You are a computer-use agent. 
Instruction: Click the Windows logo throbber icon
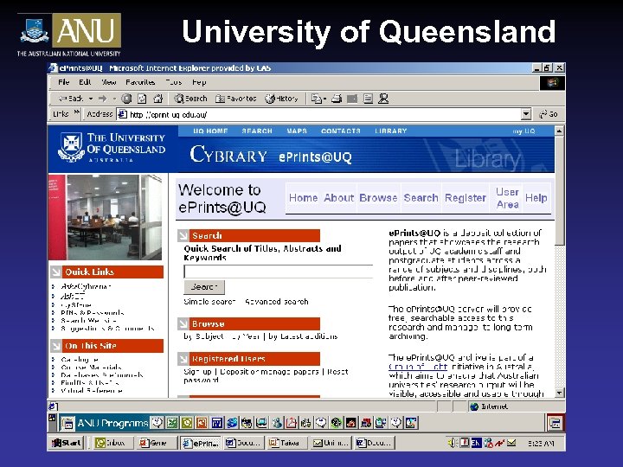(x=552, y=83)
